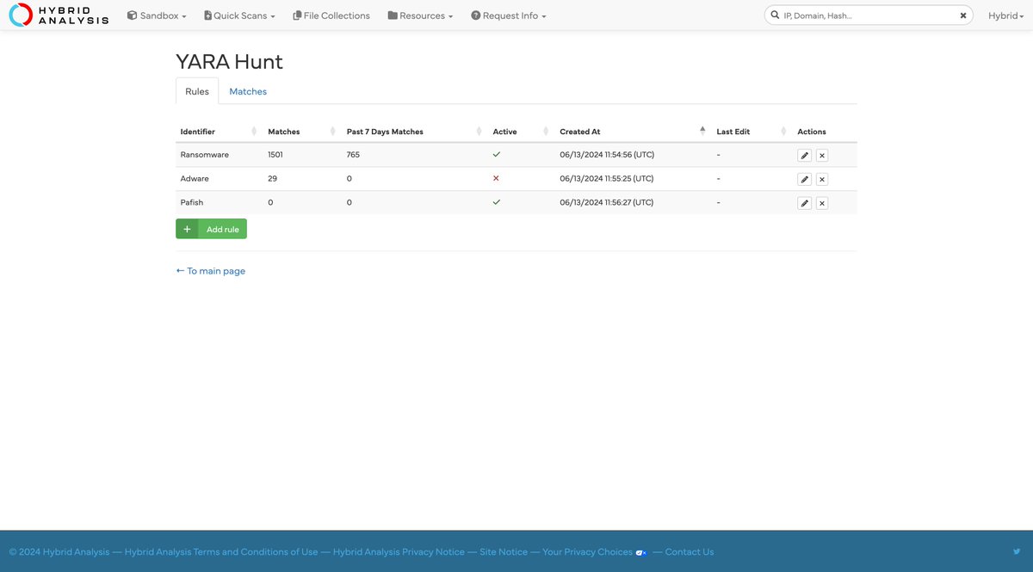1033x572 pixels.
Task: Delete the Ransomware rule with x icon
Action: (822, 156)
